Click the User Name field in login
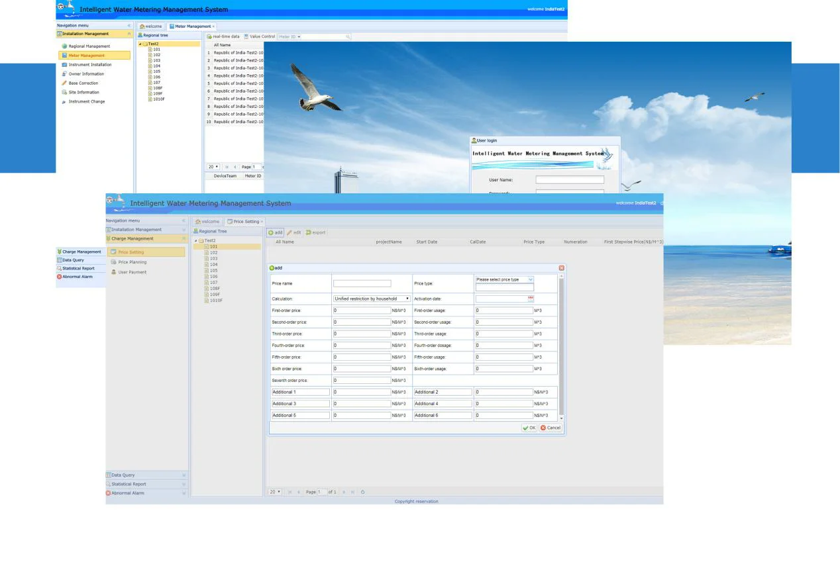Image resolution: width=840 pixels, height=562 pixels. 570,179
